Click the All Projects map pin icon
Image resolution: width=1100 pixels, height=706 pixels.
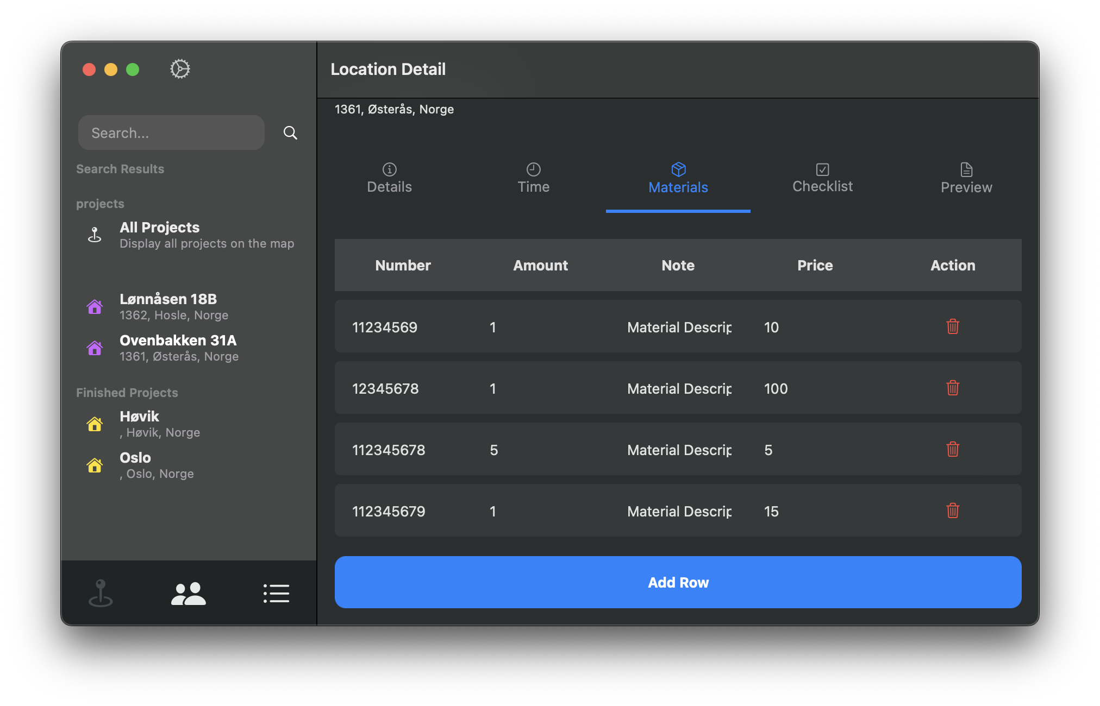[x=95, y=235]
